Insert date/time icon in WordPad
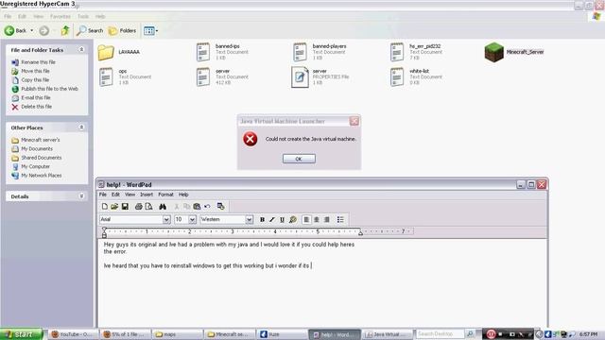Image resolution: width=605 pixels, height=340 pixels. coord(220,207)
